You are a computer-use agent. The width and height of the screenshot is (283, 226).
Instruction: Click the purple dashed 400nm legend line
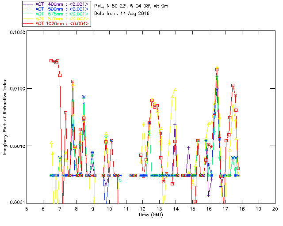point(28,4)
